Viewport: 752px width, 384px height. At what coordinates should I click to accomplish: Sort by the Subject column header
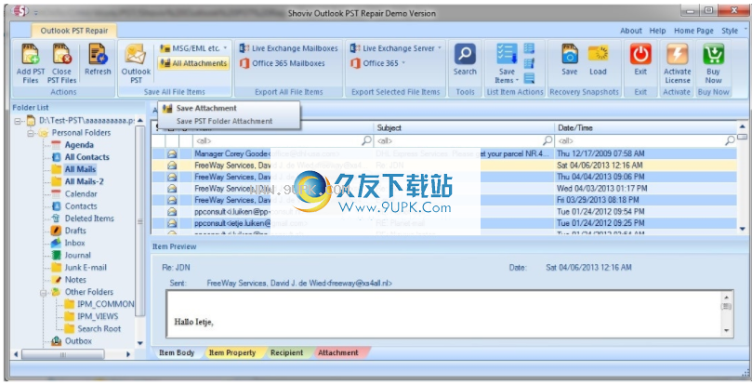pos(464,128)
